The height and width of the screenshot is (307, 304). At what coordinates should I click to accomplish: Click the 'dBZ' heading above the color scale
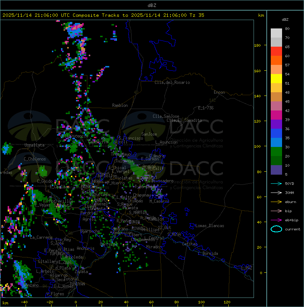[285, 20]
